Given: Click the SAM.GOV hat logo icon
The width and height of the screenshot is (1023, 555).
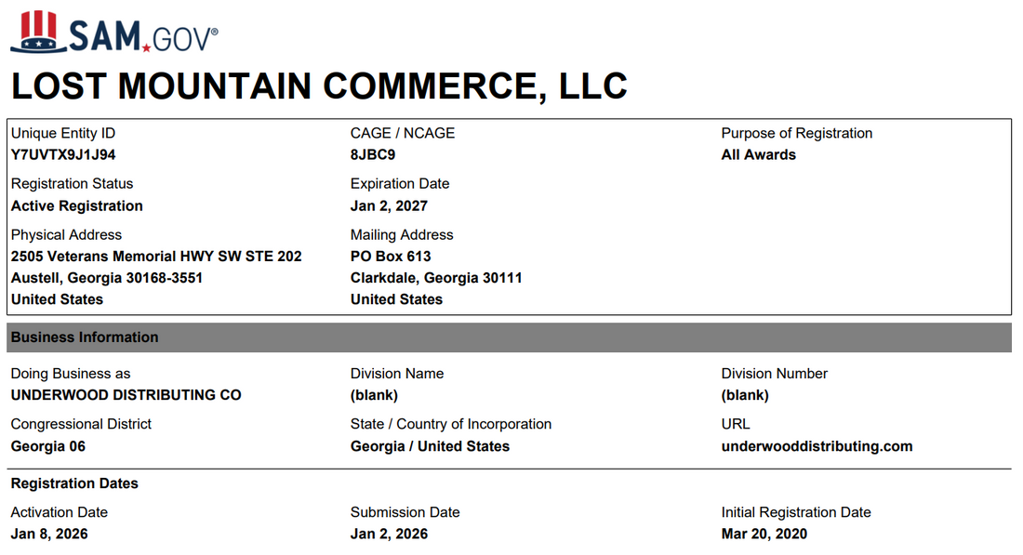Looking at the screenshot, I should click(x=38, y=32).
